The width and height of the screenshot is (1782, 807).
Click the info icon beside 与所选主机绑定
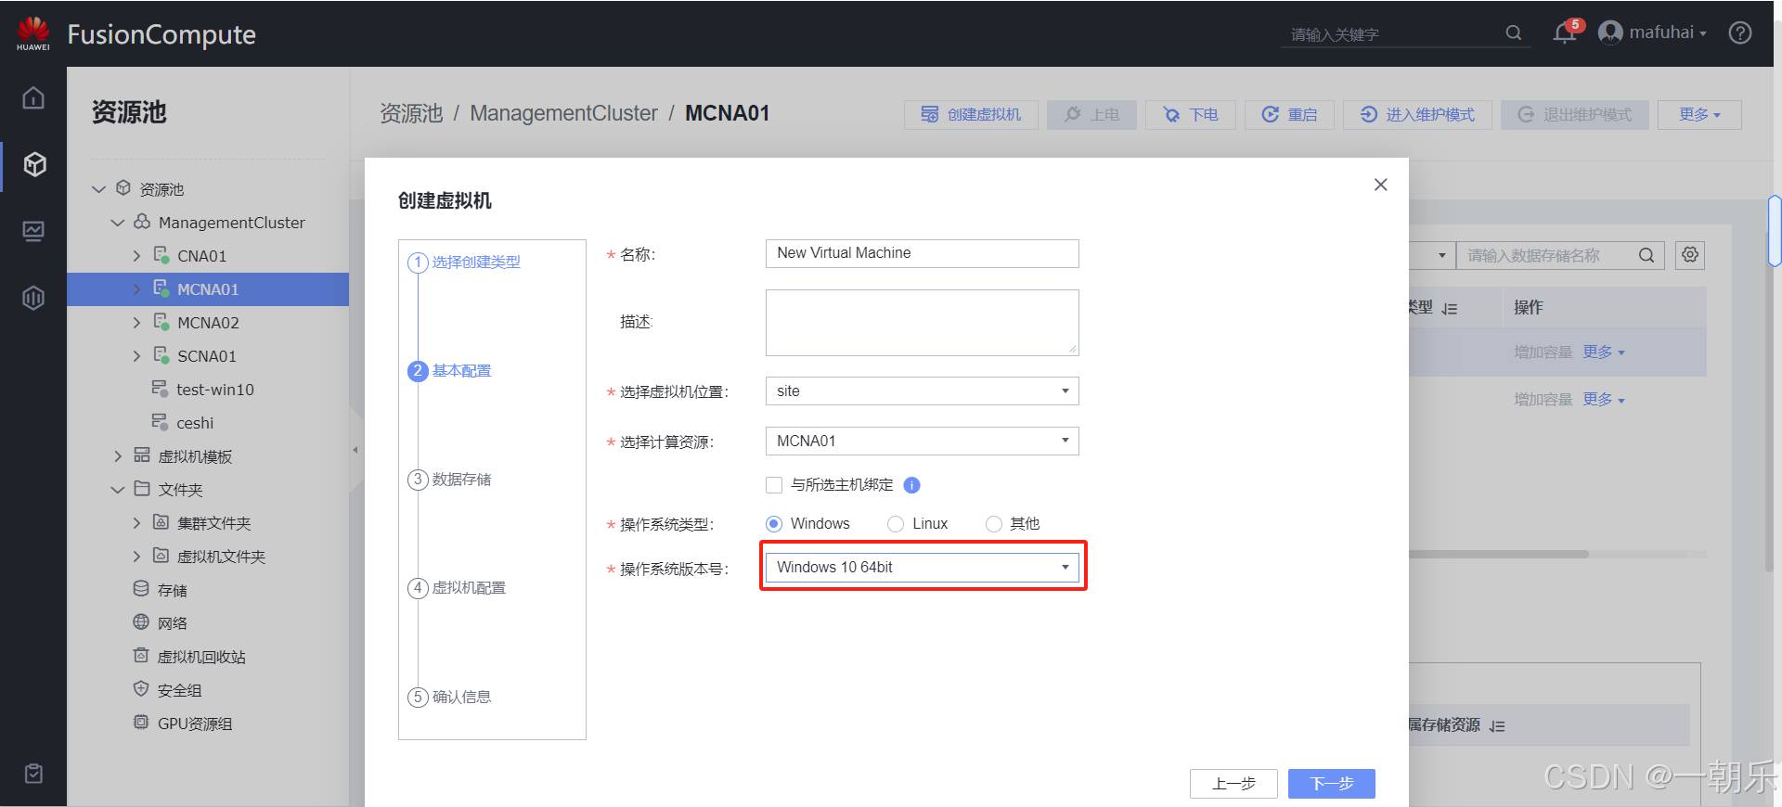tap(911, 485)
